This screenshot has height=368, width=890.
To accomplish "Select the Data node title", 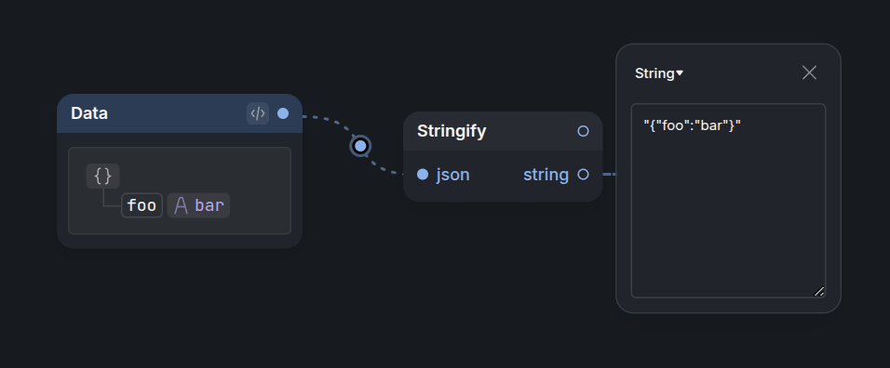I will (89, 113).
